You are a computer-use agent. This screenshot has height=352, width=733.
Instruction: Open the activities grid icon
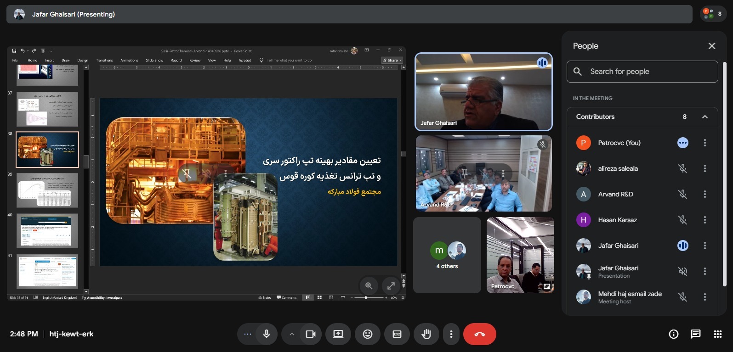click(x=717, y=334)
